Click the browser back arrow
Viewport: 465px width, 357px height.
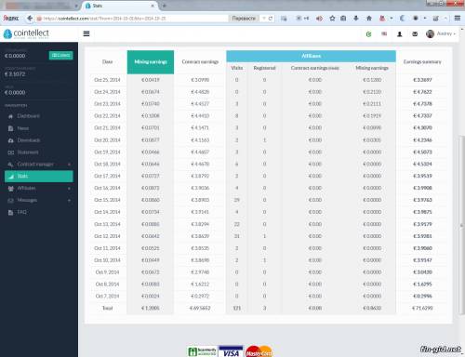30,19
